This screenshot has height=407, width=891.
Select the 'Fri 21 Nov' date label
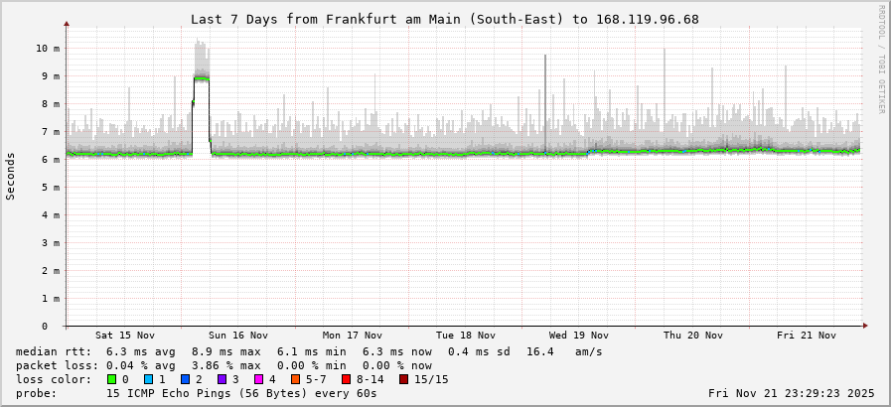pos(807,336)
